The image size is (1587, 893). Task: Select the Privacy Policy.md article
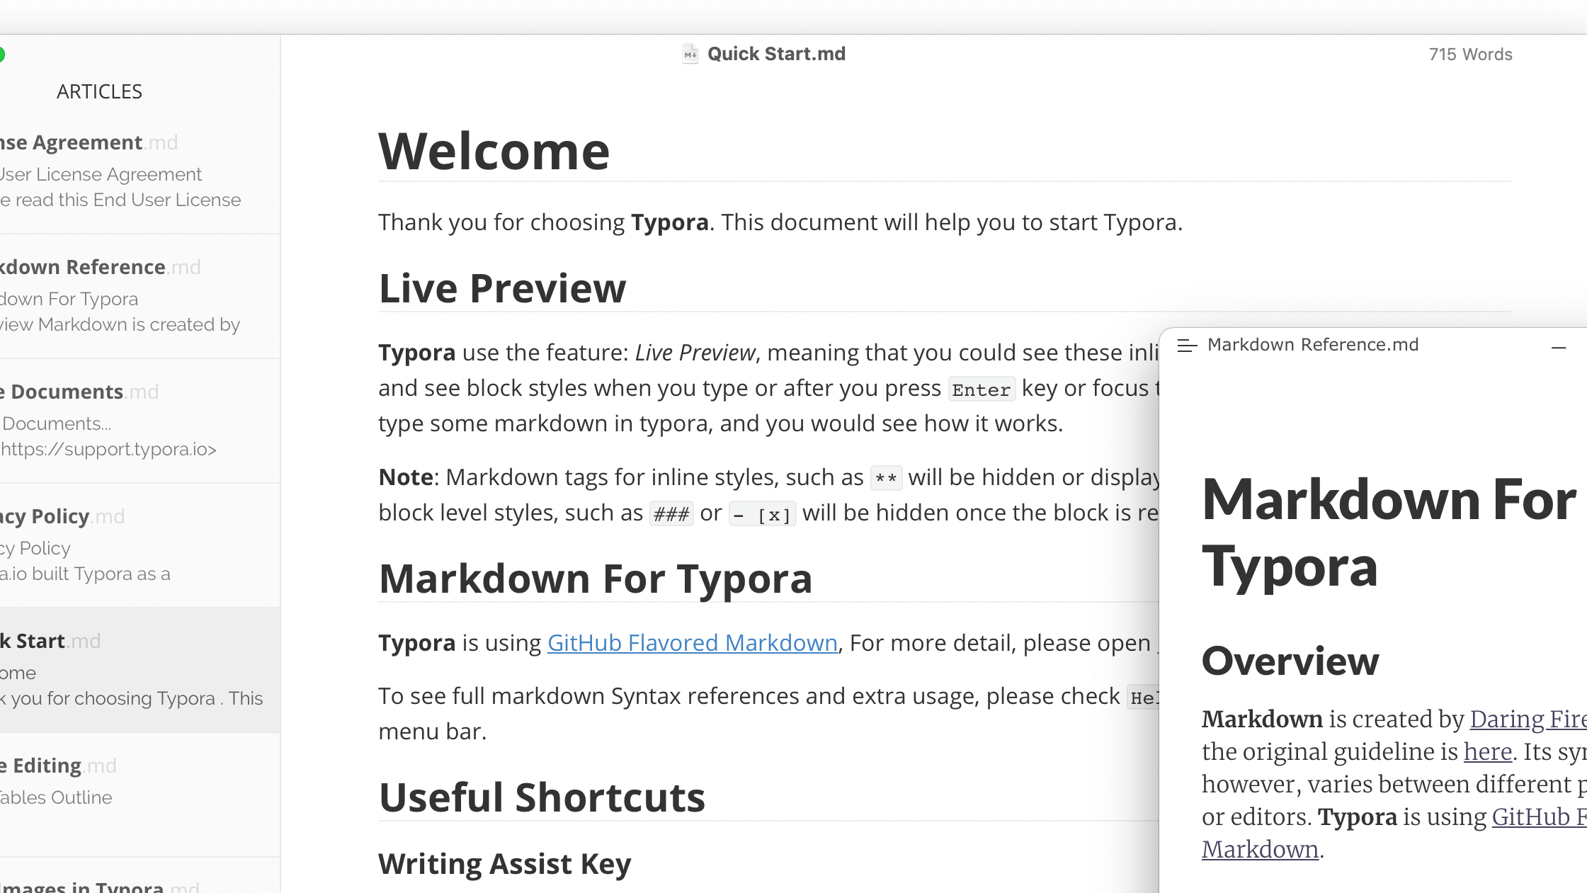click(x=140, y=545)
